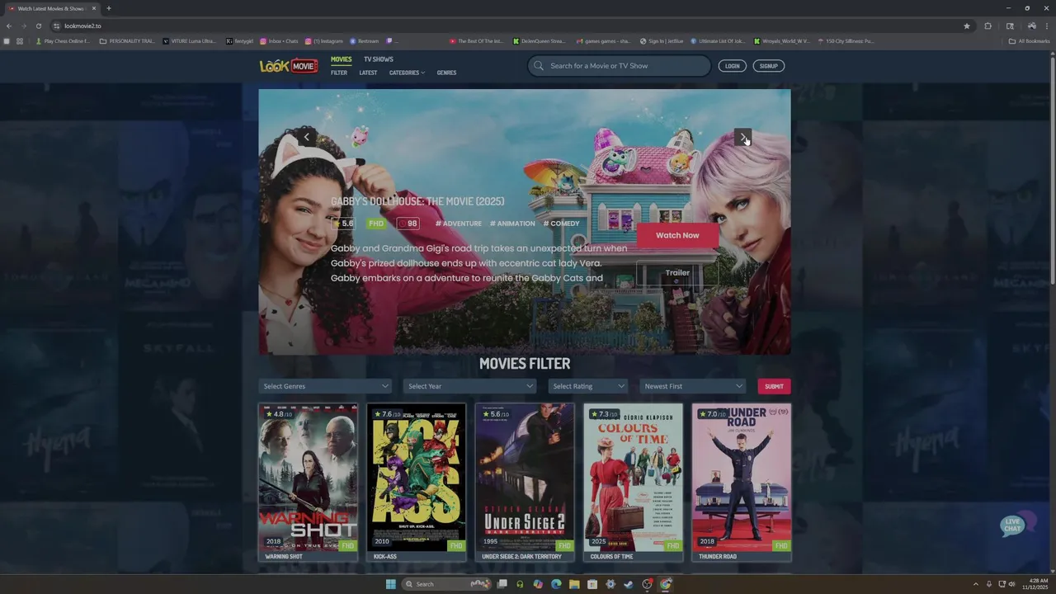Click the Signup button

coord(769,66)
